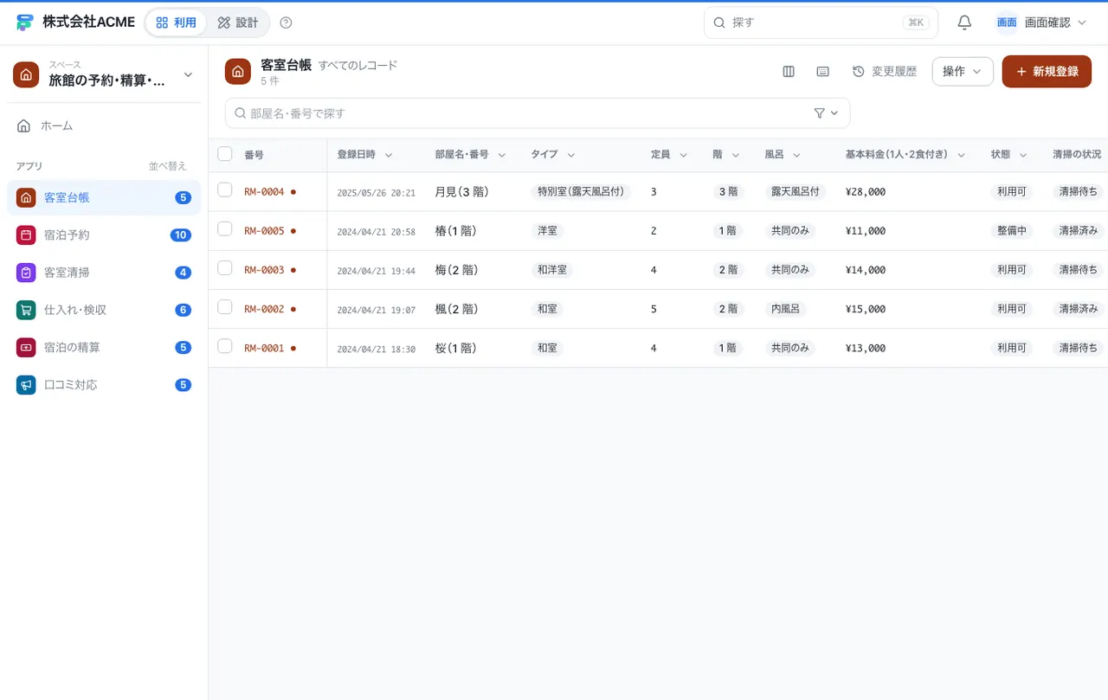Viewport: 1108px width, 700px height.
Task: Click the space icon beside 旅館の予約
Action: [x=26, y=74]
